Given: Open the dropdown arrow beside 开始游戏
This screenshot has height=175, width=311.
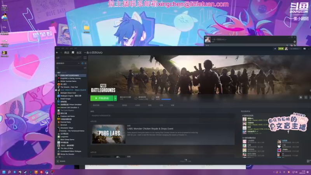Looking at the screenshot, I should click(115, 98).
